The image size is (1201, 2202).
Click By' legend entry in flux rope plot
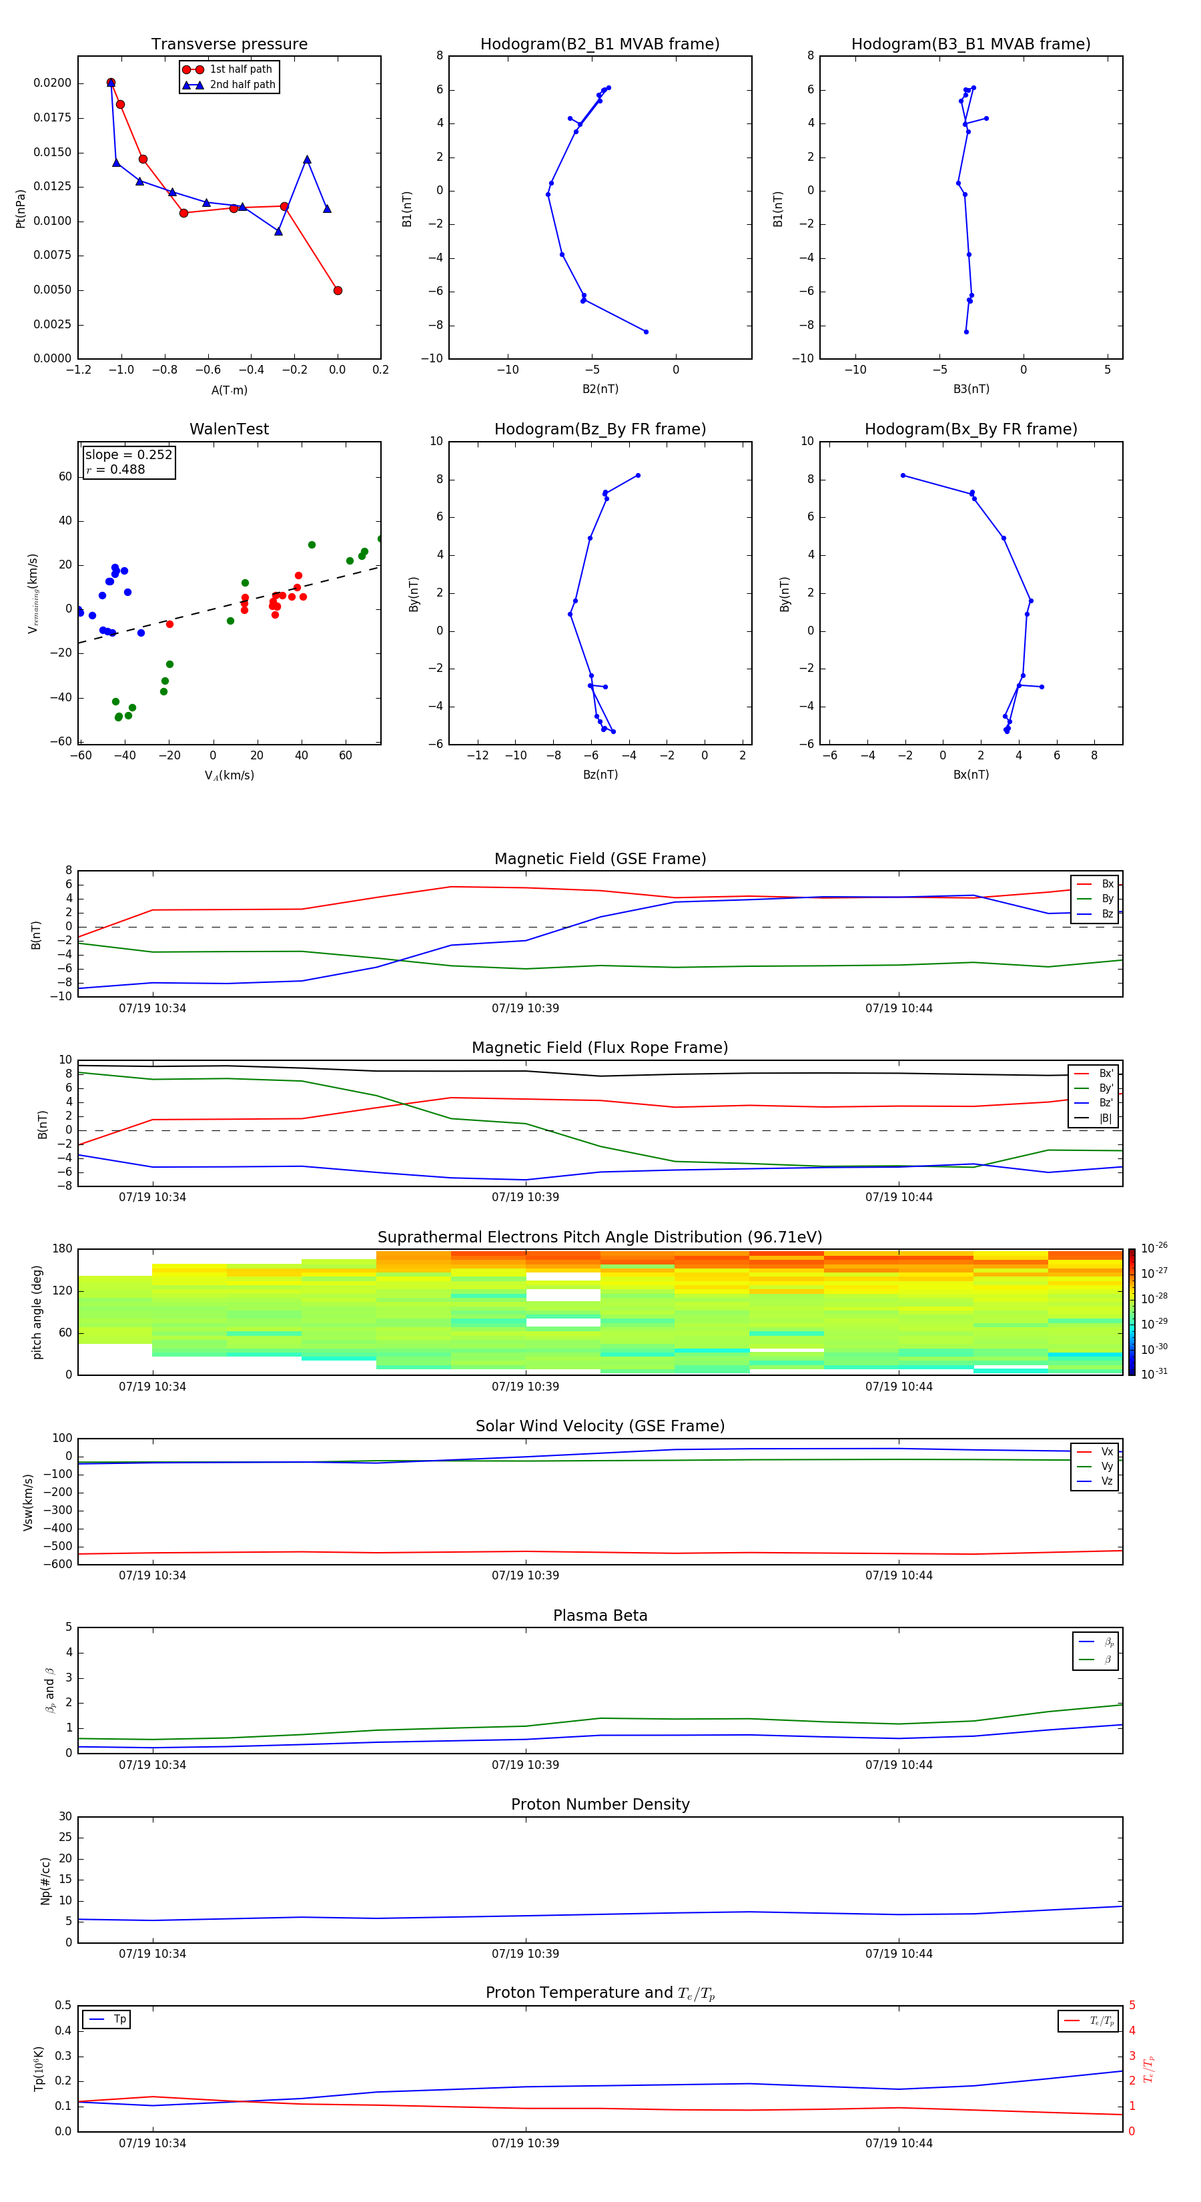(x=1094, y=1088)
